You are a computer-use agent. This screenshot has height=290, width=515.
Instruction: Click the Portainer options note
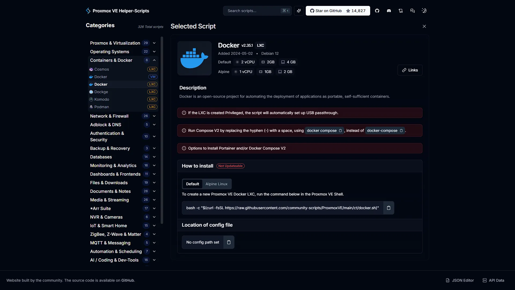300,148
